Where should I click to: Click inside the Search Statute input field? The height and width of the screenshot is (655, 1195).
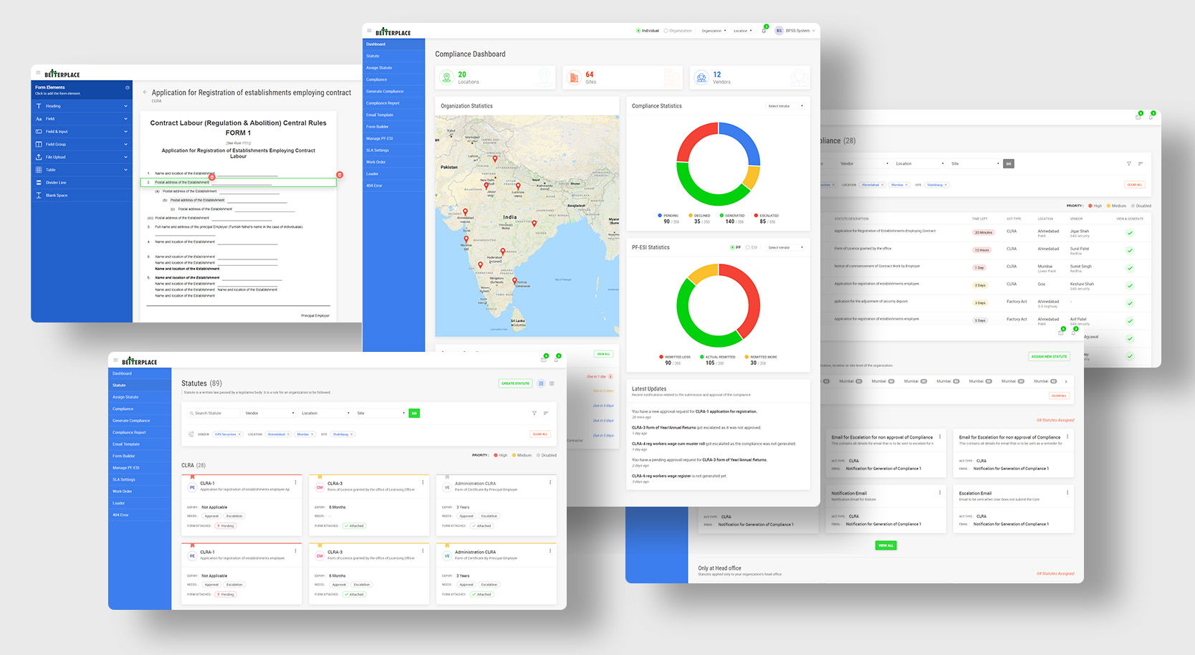point(215,413)
